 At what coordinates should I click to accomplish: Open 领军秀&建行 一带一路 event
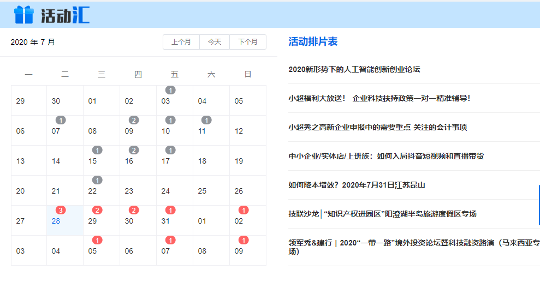pos(414,247)
